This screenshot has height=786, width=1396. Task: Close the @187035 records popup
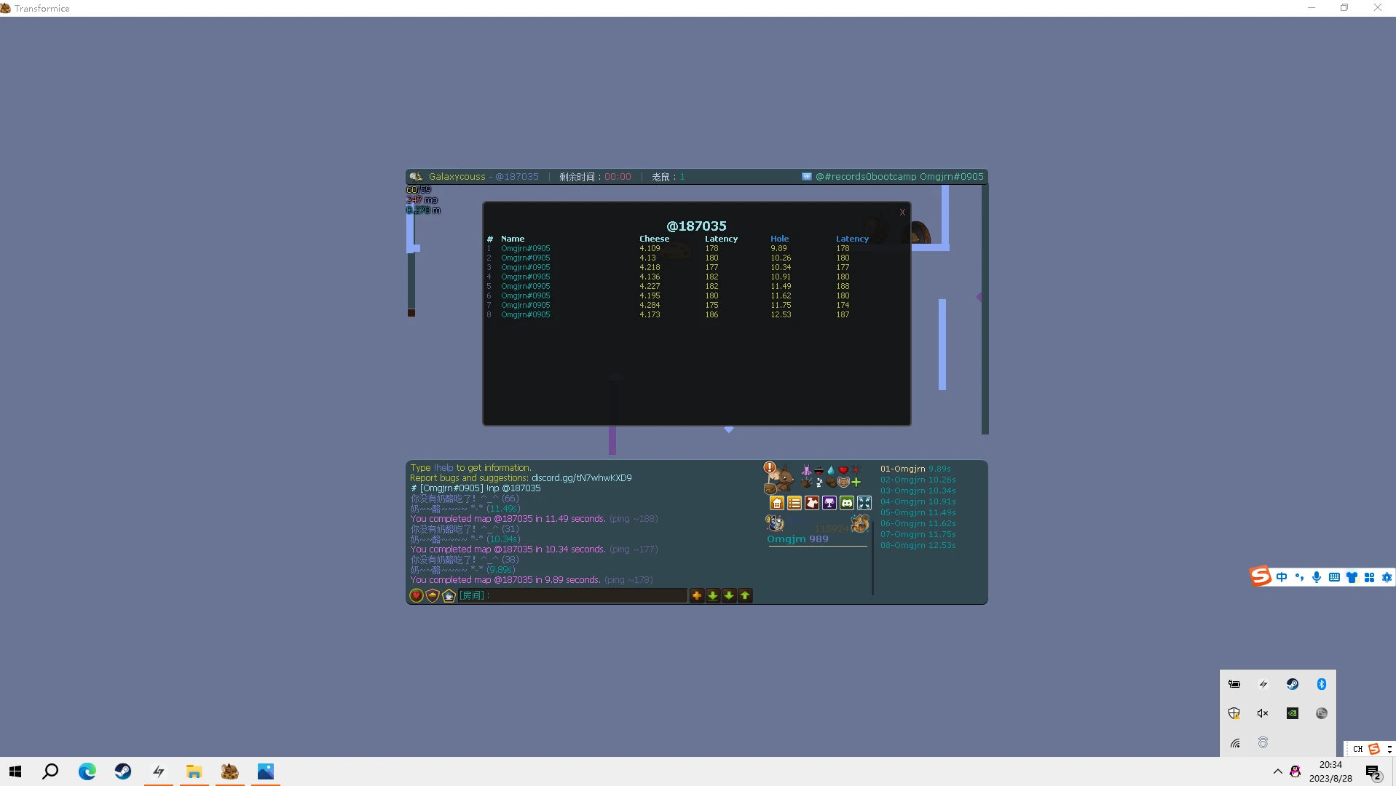tap(902, 212)
